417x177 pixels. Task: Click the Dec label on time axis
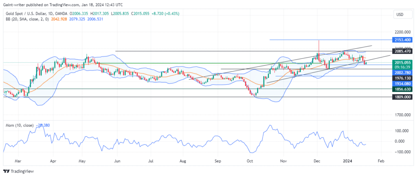(x=317, y=161)
